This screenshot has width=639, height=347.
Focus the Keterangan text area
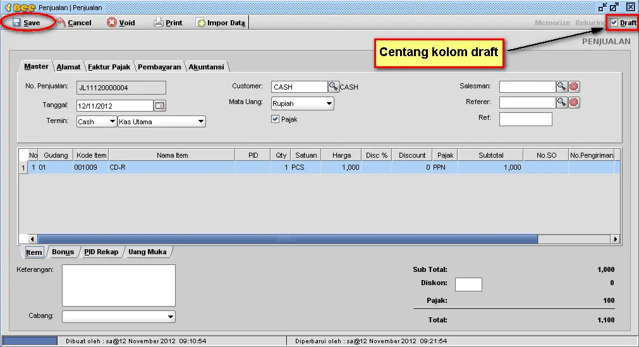coord(119,285)
